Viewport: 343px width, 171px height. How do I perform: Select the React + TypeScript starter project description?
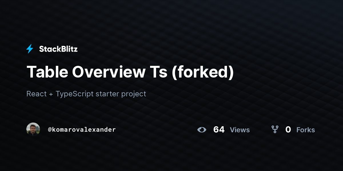(86, 94)
